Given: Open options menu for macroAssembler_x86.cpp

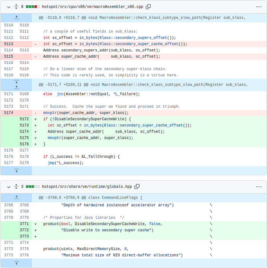Looking at the screenshot, I should click(259, 7).
